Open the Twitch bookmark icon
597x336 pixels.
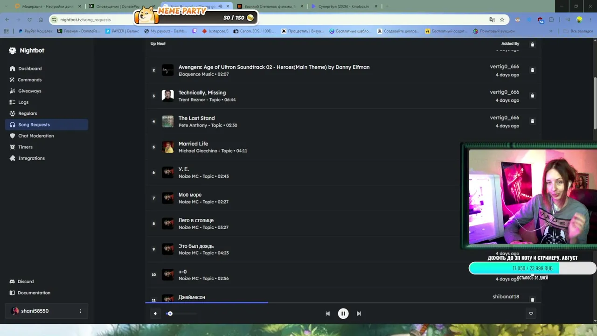click(194, 31)
